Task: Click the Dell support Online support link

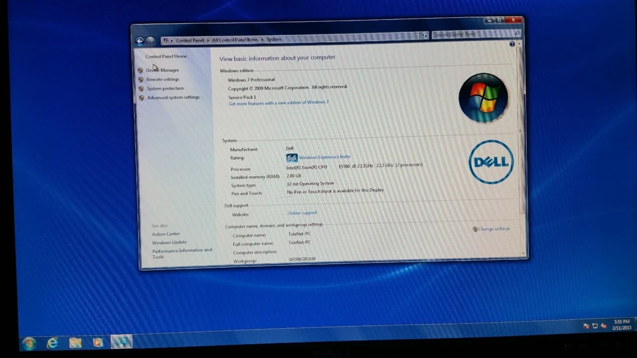Action: tap(302, 213)
